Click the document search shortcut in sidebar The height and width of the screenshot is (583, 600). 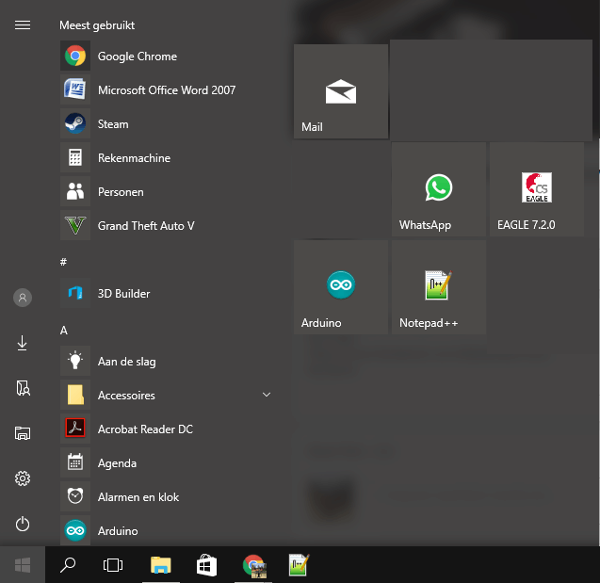[x=23, y=388]
